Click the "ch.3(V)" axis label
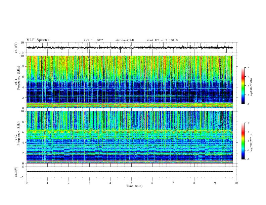Viewport: 266px width, 205px height. (16, 172)
